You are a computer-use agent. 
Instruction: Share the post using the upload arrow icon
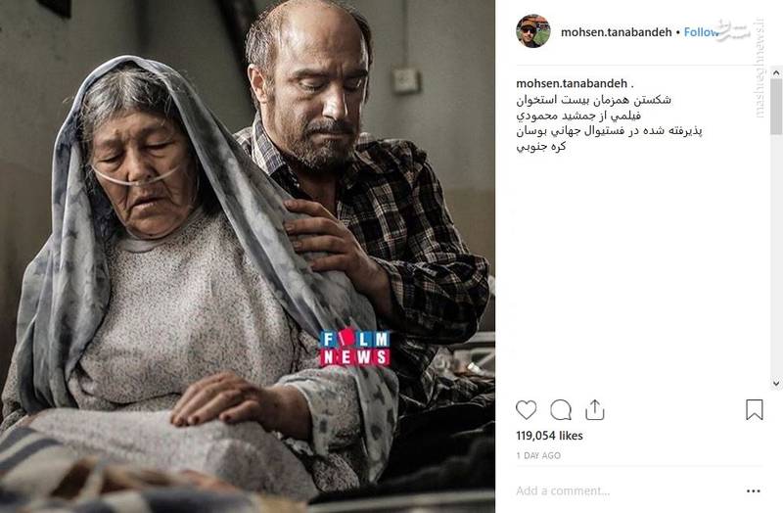595,409
